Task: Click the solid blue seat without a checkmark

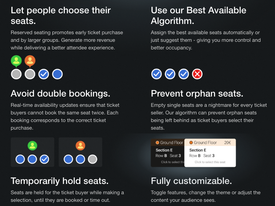Action: 57,74
